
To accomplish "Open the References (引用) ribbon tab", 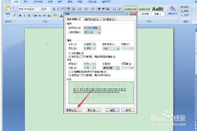I will 50,2.
